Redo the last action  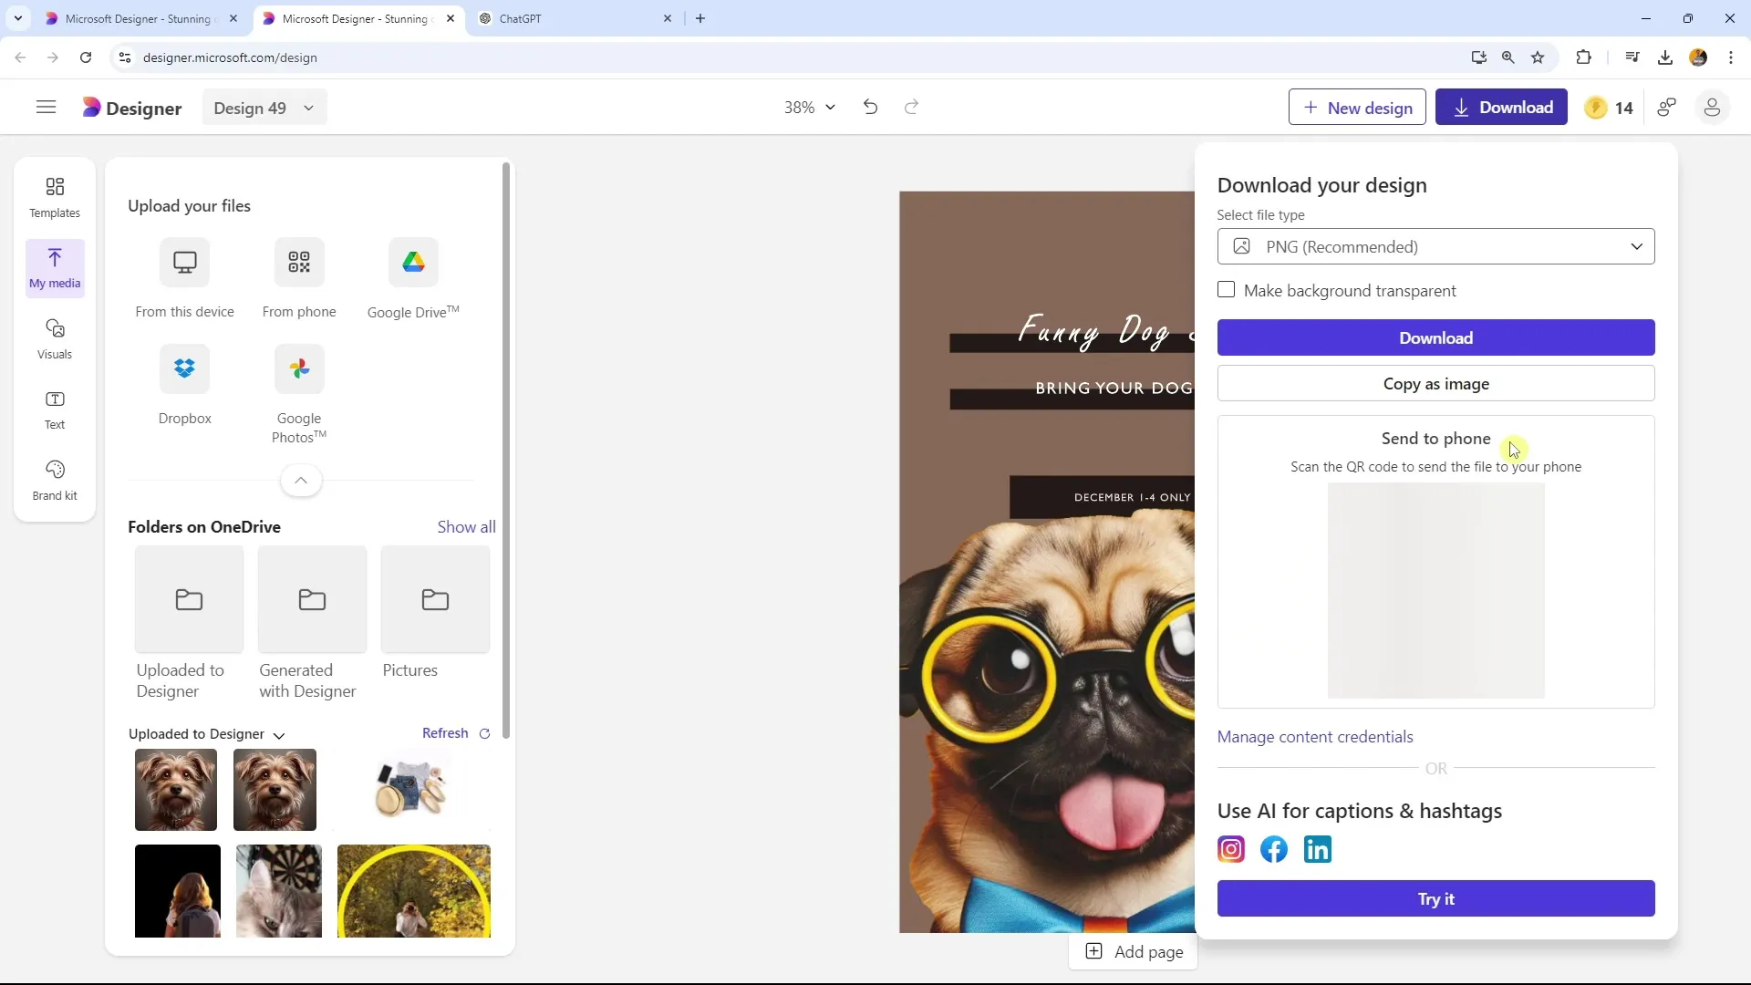coord(911,108)
